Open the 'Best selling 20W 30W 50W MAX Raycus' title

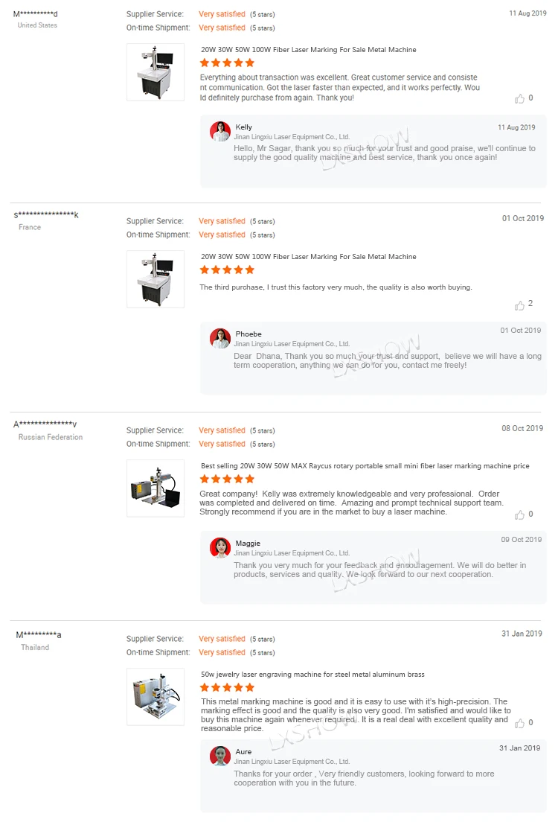[x=365, y=466]
